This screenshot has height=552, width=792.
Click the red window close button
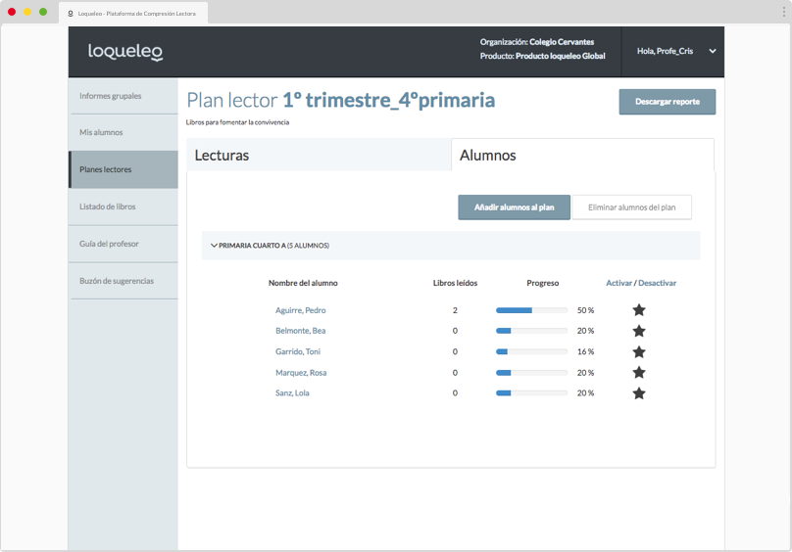[12, 12]
